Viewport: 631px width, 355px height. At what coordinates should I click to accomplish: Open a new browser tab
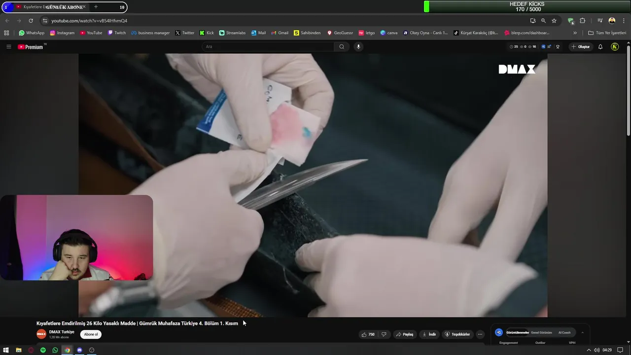(96, 7)
